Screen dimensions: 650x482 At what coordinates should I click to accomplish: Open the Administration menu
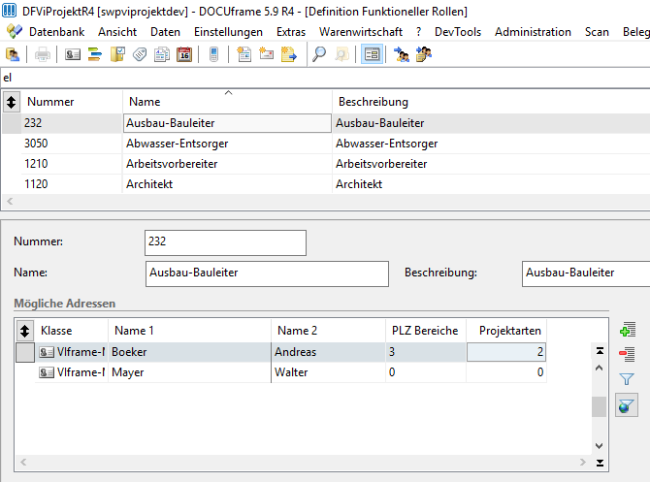click(534, 32)
